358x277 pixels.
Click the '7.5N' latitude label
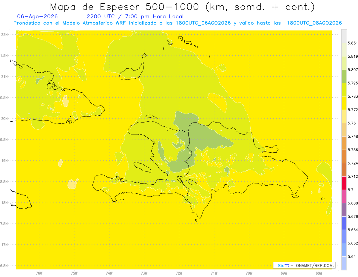tap(4, 224)
